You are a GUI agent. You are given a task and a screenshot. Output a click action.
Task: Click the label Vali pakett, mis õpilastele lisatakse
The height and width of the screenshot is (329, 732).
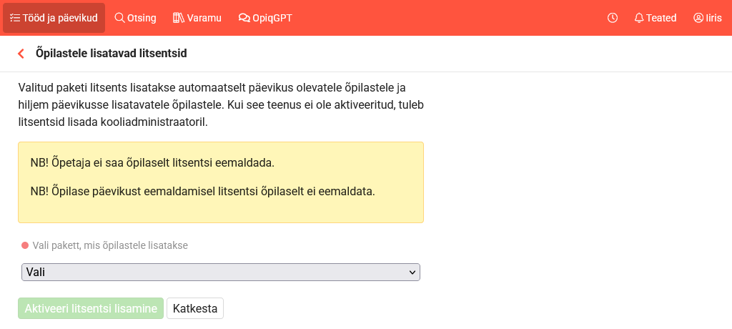[x=110, y=245]
